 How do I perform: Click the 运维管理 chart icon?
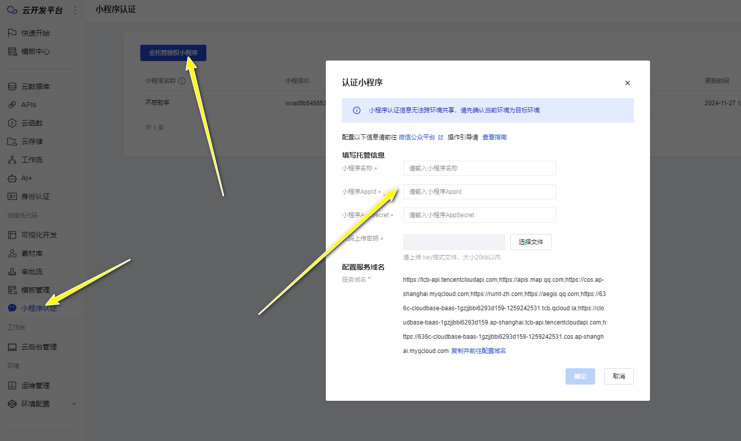pos(12,386)
